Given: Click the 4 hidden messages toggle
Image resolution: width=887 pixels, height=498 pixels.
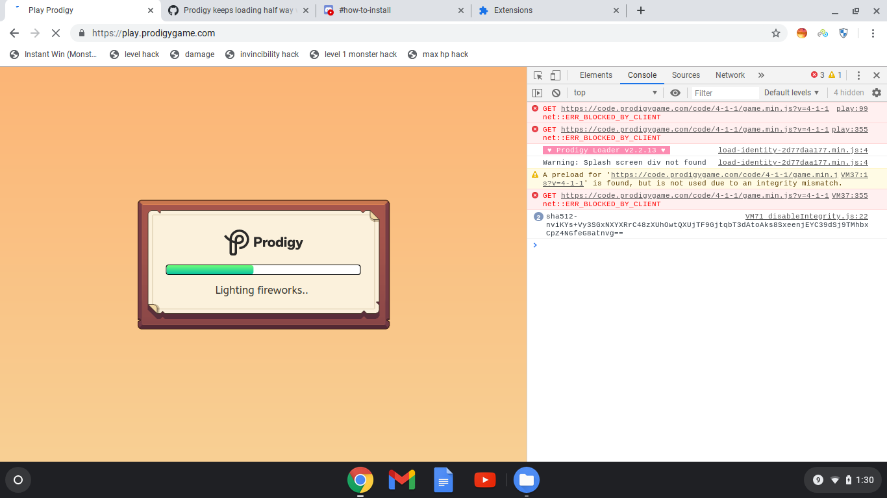Looking at the screenshot, I should pos(848,92).
